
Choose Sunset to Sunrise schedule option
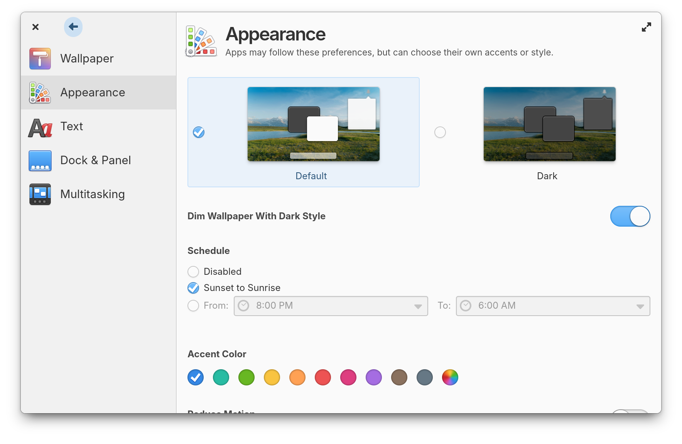[193, 288]
